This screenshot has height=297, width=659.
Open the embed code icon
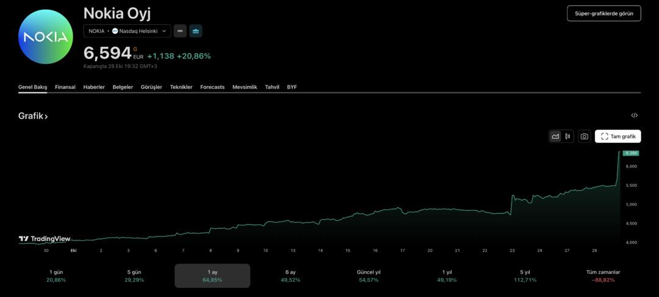(635, 116)
